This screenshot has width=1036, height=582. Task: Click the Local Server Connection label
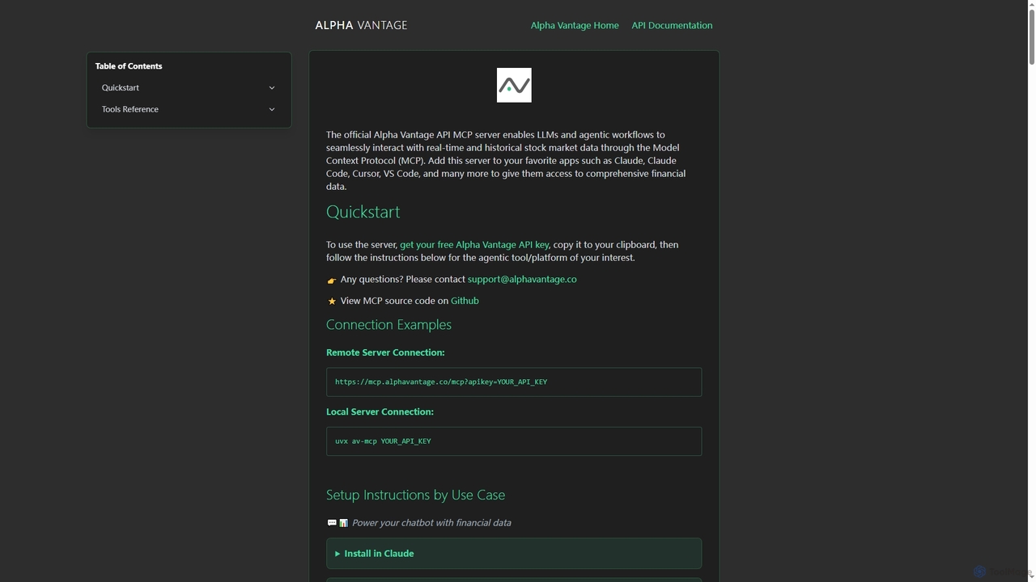point(380,411)
